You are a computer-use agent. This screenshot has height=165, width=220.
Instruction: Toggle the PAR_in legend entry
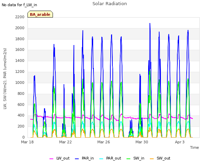tap(84, 158)
